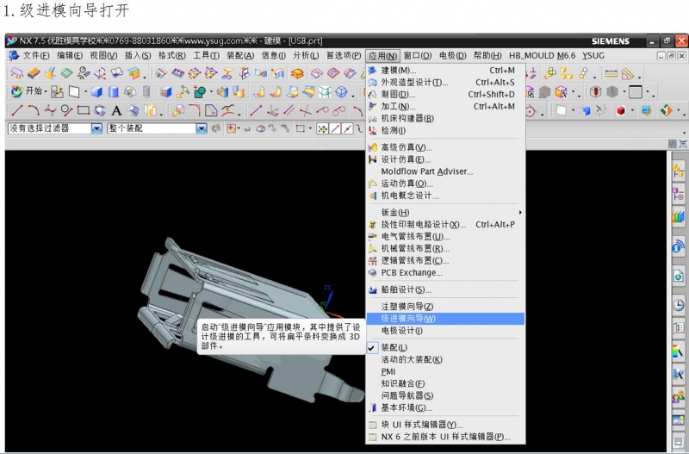
Task: Select the Block (cube) feature icon
Action: tap(96, 92)
